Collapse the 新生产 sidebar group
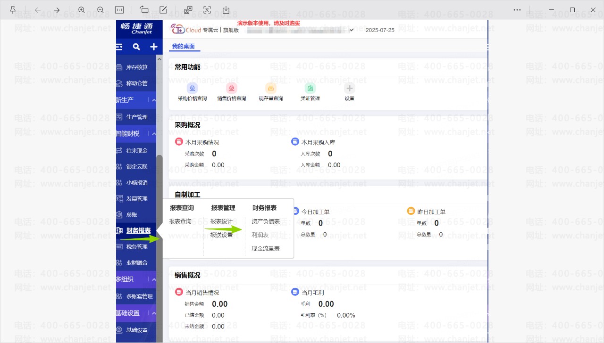Image resolution: width=604 pixels, height=343 pixels. [154, 100]
